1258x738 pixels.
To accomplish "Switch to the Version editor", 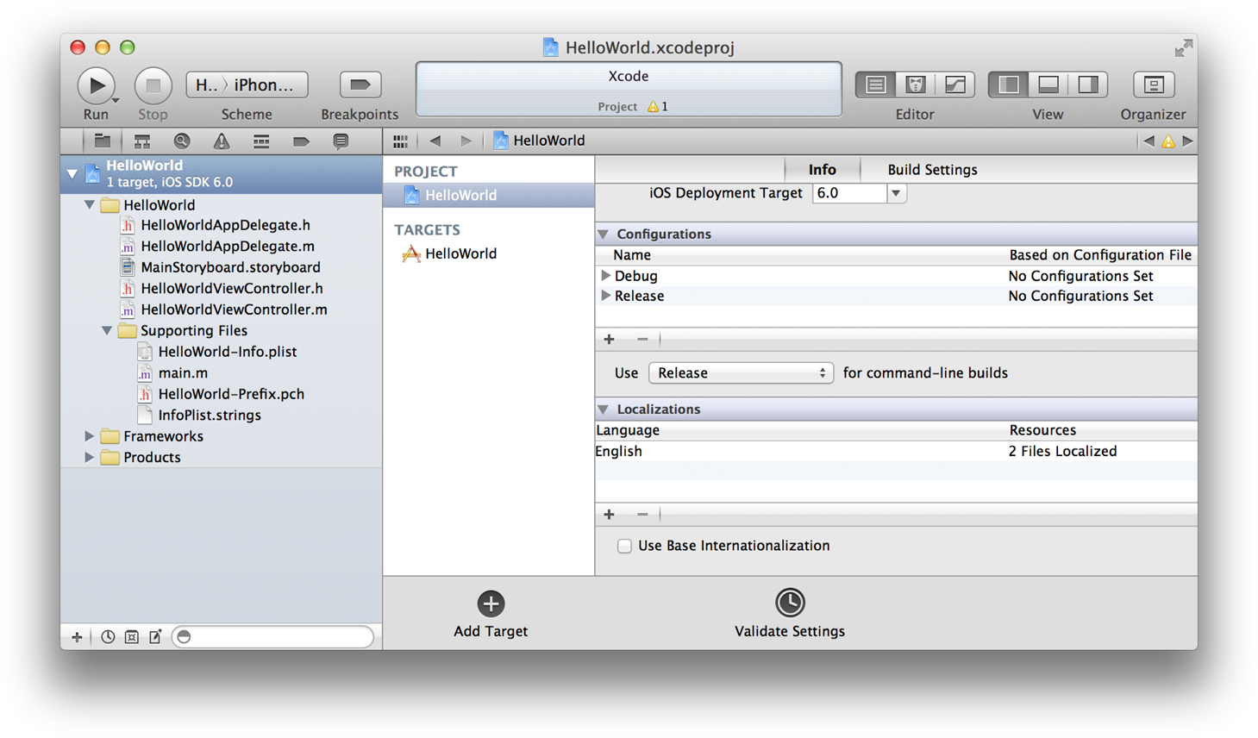I will click(954, 85).
